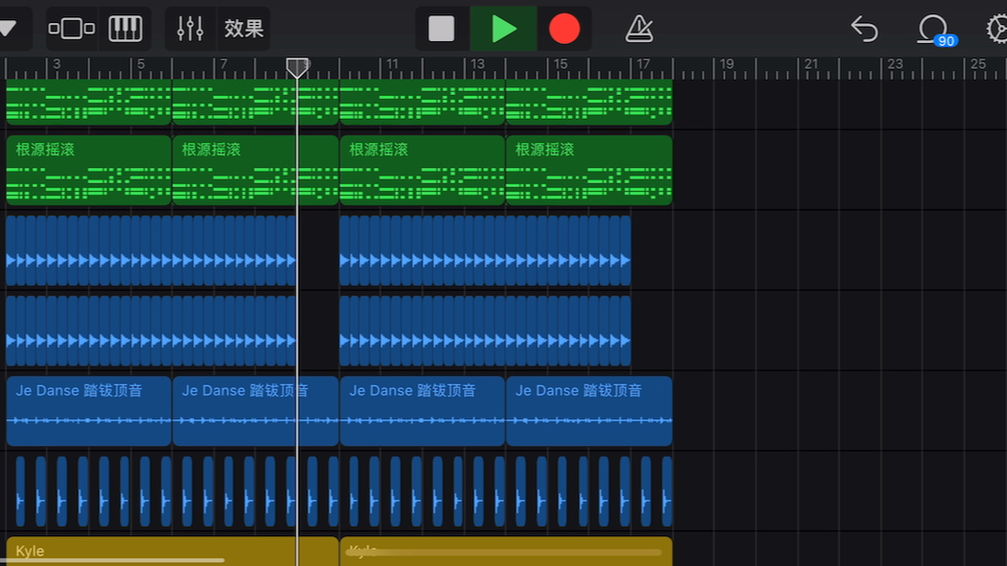Select the fourth 根源摇滚 region
This screenshot has height=566, width=1007.
588,170
